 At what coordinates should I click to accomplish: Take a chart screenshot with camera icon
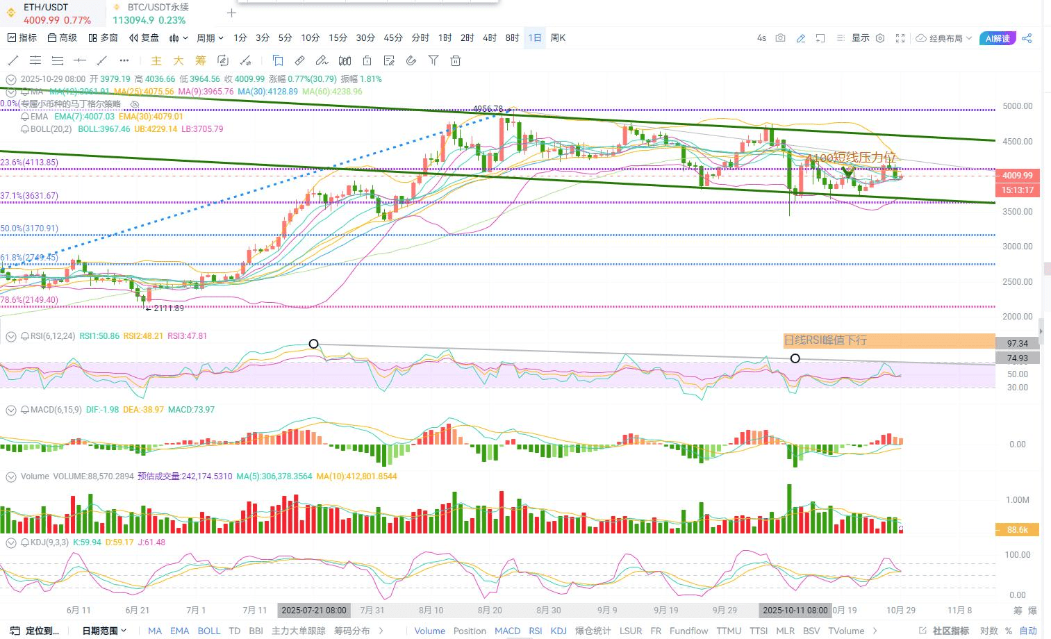[780, 38]
